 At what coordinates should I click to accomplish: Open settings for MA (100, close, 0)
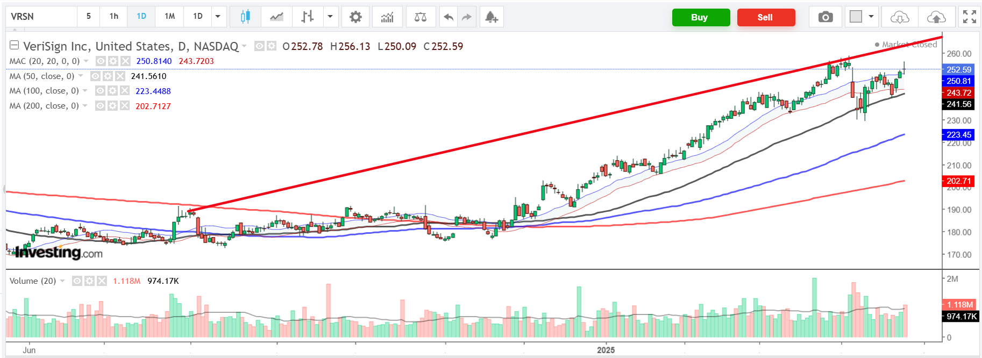click(x=112, y=91)
